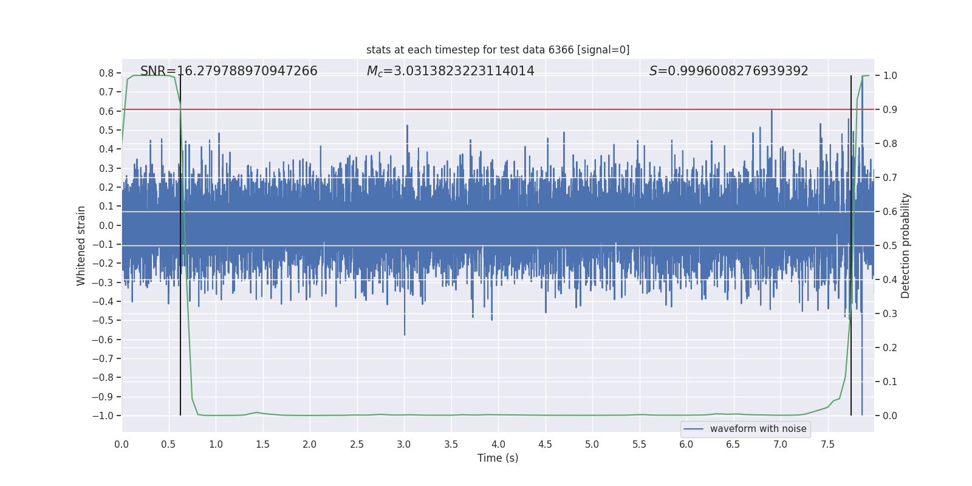Click the 0.8 tick on strain axis

click(x=106, y=73)
